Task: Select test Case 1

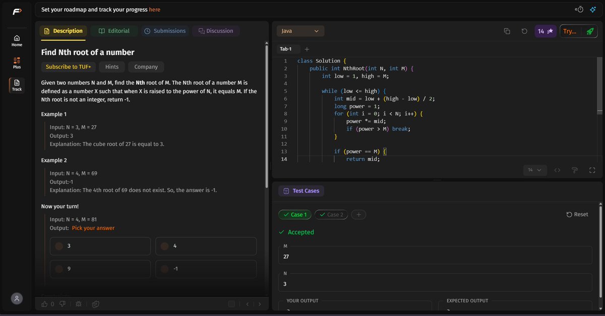Action: pyautogui.click(x=295, y=215)
